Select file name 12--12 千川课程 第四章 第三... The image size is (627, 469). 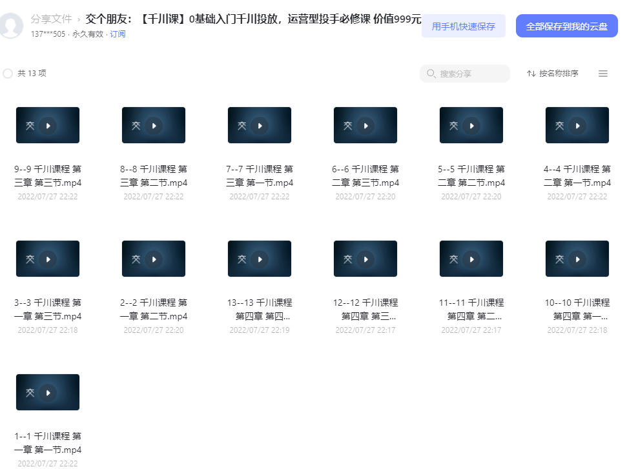click(x=365, y=309)
